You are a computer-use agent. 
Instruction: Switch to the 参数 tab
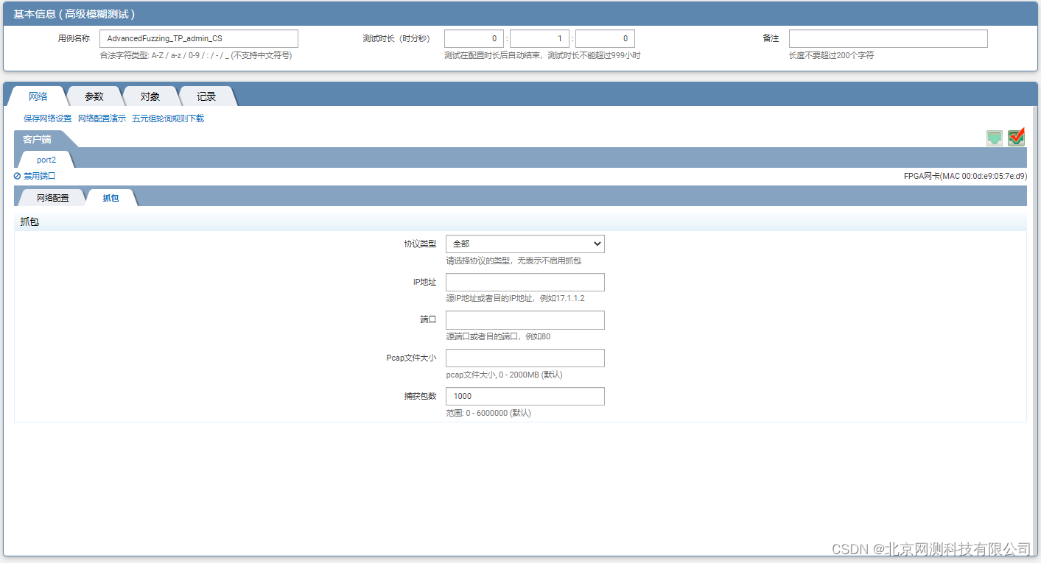(x=94, y=96)
